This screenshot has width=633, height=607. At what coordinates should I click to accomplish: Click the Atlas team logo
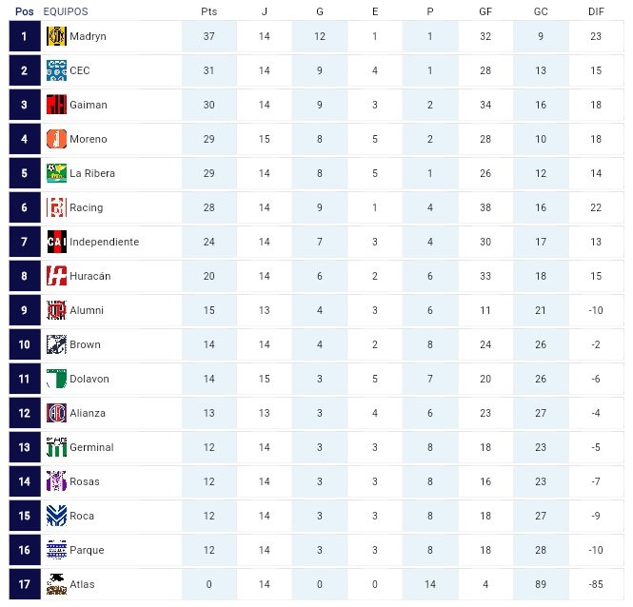[x=56, y=584]
